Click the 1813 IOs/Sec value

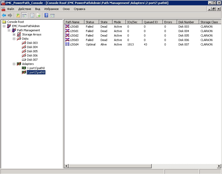130,44
